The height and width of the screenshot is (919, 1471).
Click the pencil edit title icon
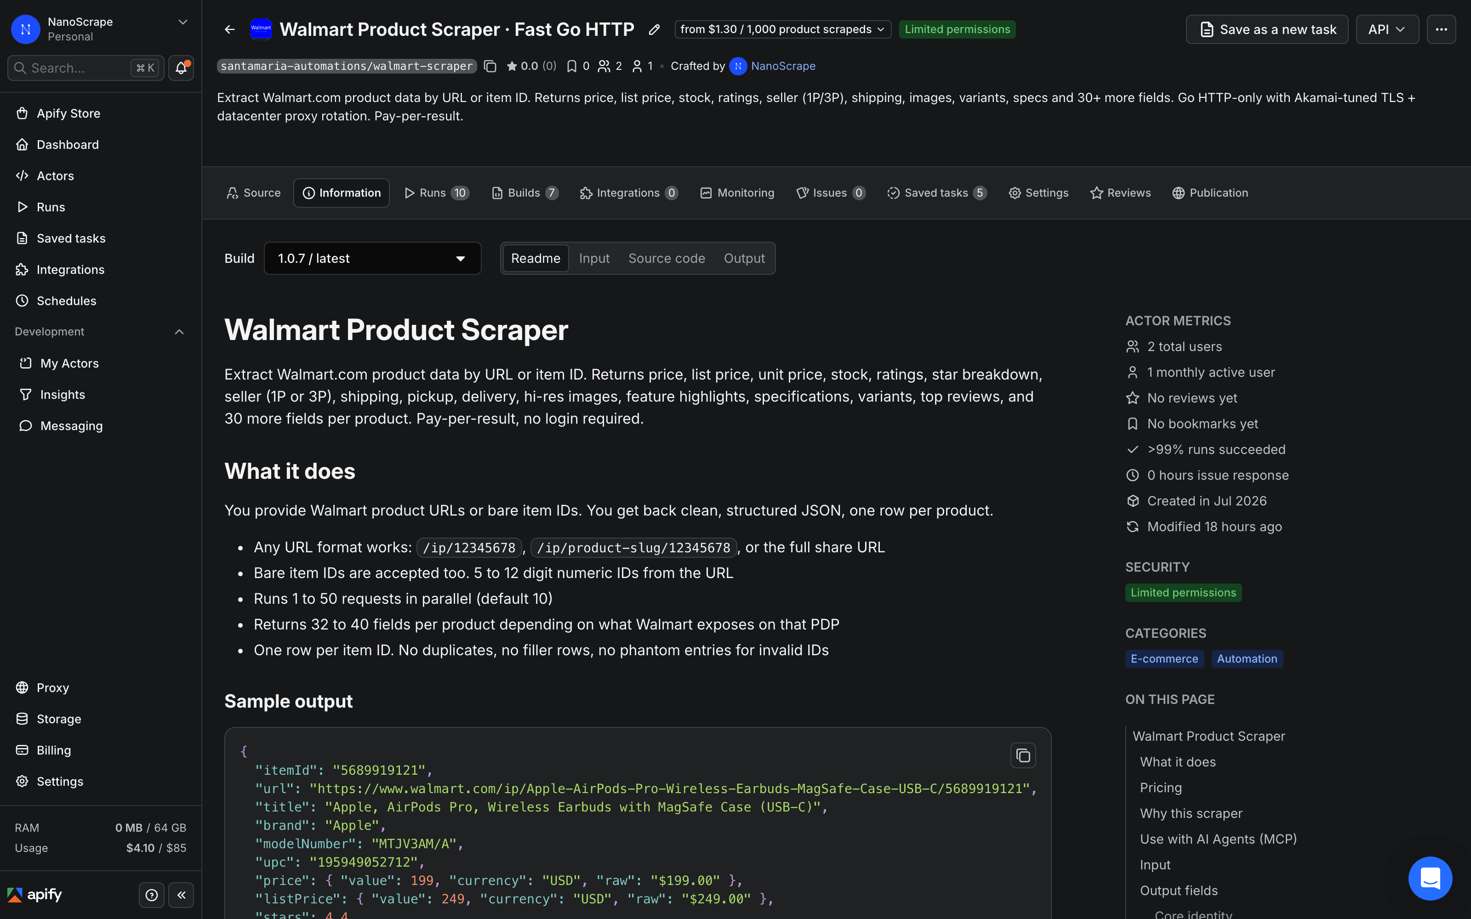pyautogui.click(x=654, y=29)
